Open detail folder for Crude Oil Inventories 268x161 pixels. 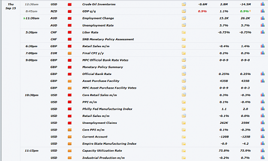184,4
